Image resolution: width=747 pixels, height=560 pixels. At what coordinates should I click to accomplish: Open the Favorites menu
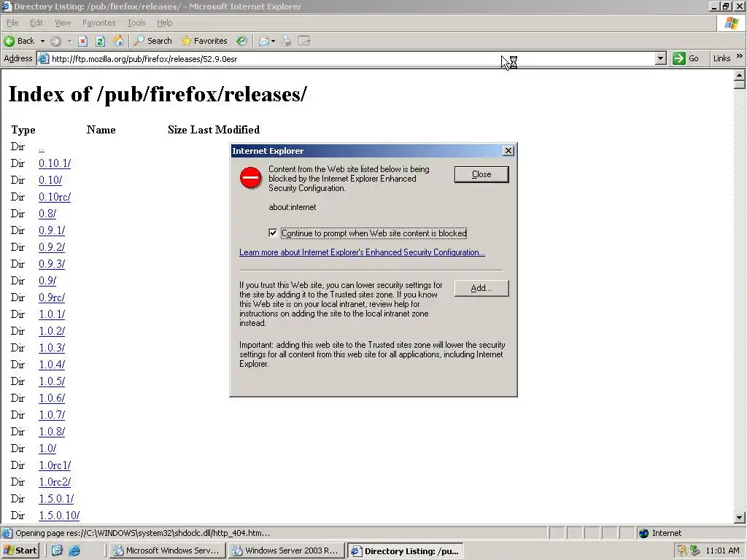click(x=98, y=23)
